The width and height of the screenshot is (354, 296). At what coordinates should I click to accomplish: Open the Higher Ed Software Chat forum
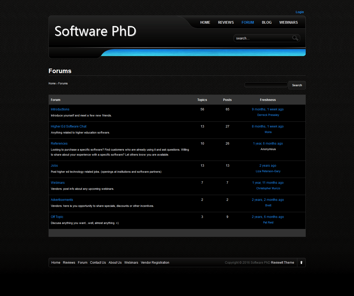click(x=68, y=126)
